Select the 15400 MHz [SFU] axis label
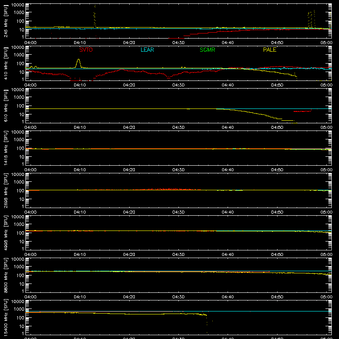 (6, 318)
